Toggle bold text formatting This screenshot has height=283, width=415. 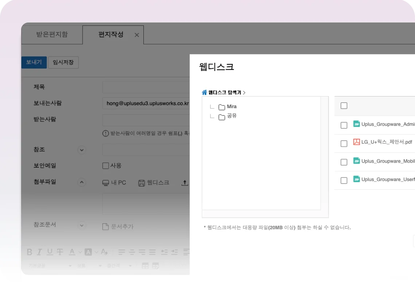coord(29,252)
